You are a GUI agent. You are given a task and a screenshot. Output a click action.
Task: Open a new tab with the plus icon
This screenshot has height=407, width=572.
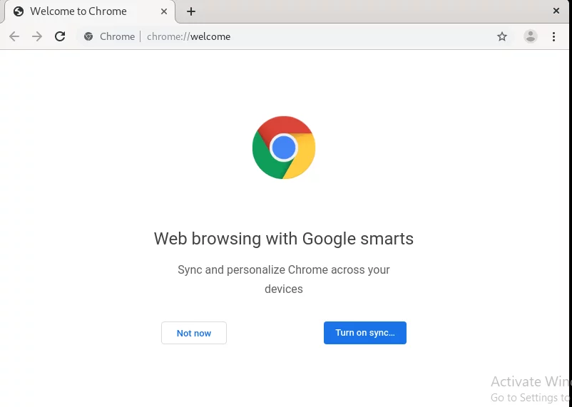pos(191,11)
